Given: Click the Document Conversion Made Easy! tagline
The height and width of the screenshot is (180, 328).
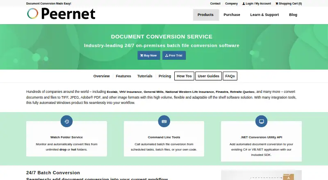Looking at the screenshot, I should coord(48,4).
